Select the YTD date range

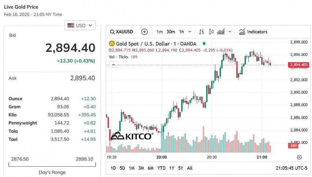pos(161,168)
